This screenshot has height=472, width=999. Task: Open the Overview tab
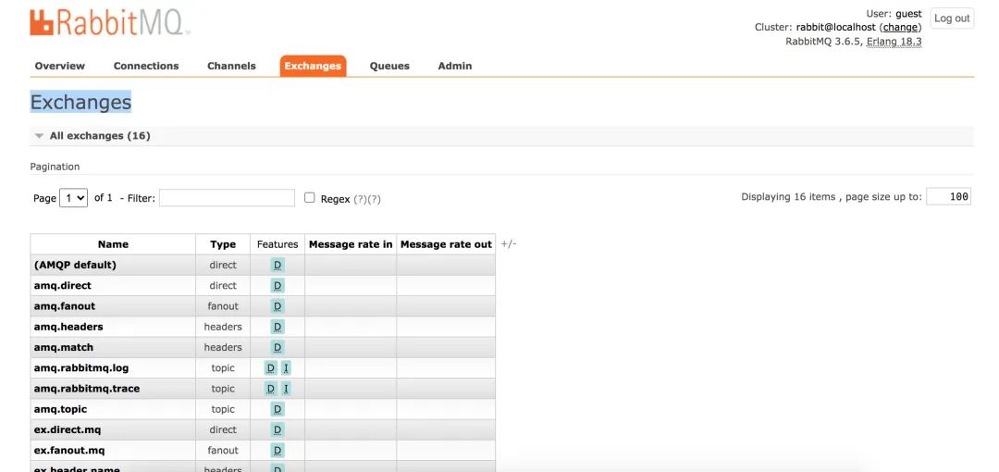(x=59, y=66)
